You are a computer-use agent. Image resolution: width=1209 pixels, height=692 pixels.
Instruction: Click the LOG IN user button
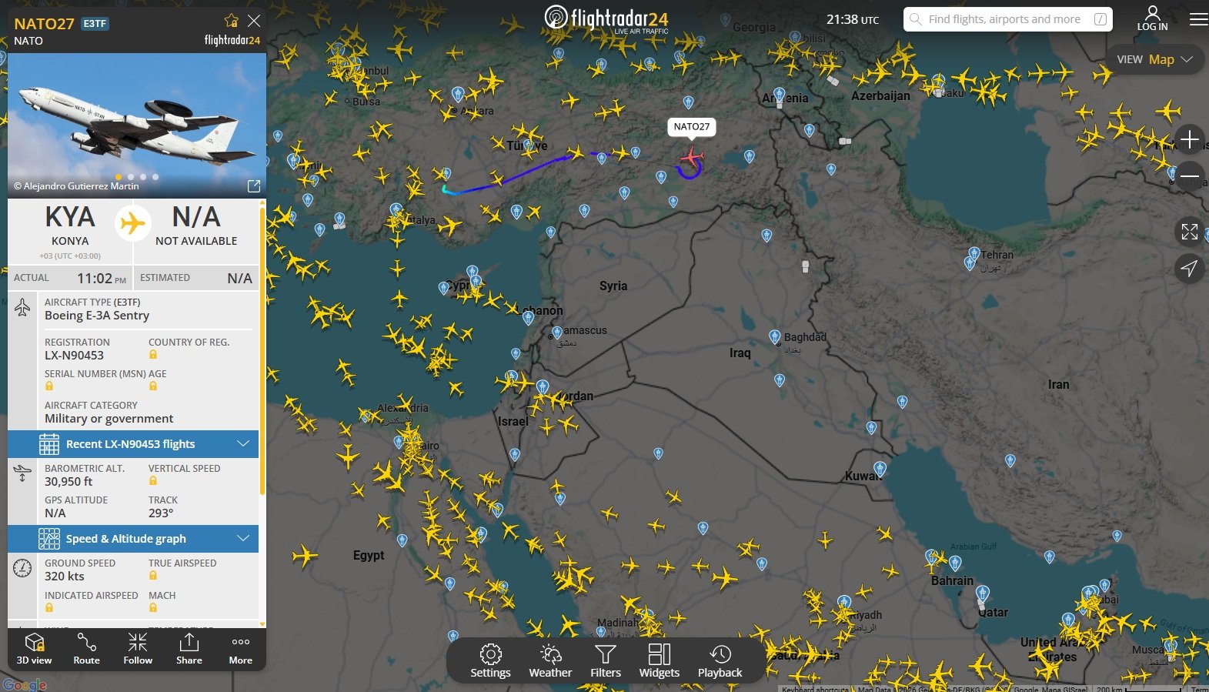1152,18
